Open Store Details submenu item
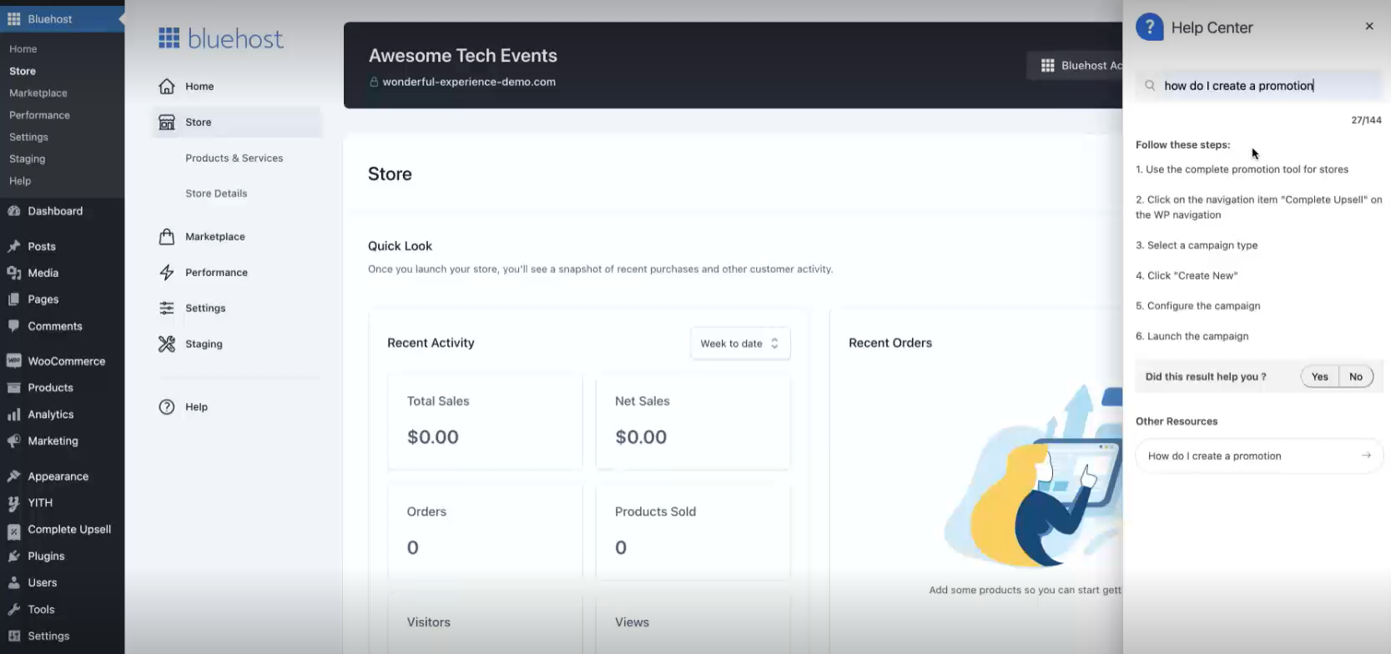Image resolution: width=1391 pixels, height=654 pixels. 216,194
